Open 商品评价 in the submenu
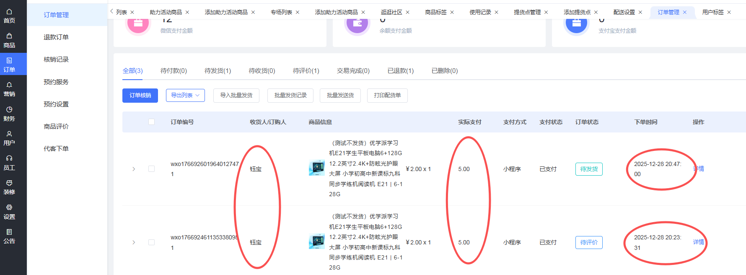The image size is (746, 275). point(56,126)
